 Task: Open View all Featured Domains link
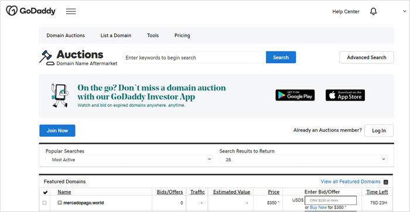tap(350, 182)
